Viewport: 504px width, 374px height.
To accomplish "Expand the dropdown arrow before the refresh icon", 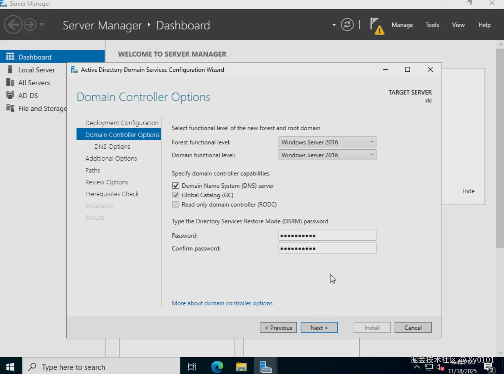I will pos(334,25).
